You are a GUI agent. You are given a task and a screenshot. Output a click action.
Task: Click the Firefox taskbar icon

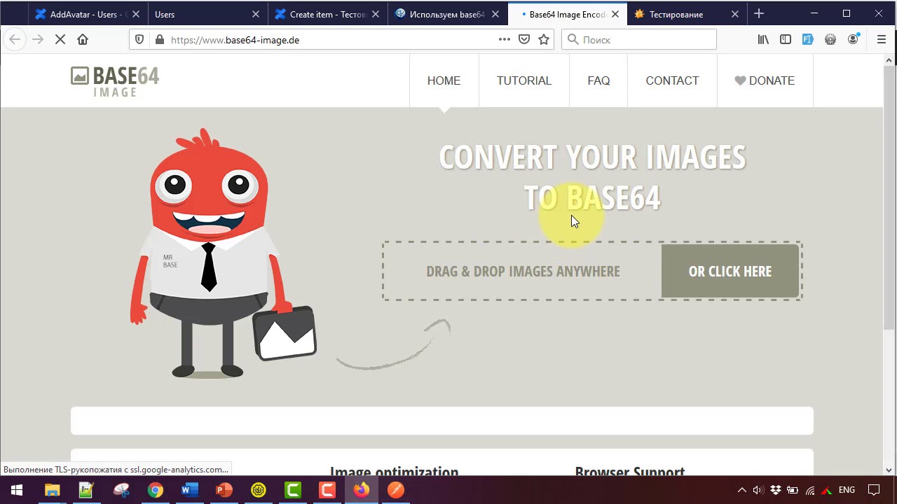[x=362, y=490]
